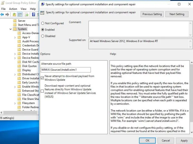The height and width of the screenshot is (144, 193).
Task: Click the Back arrow toolbar icon
Action: click(2, 15)
